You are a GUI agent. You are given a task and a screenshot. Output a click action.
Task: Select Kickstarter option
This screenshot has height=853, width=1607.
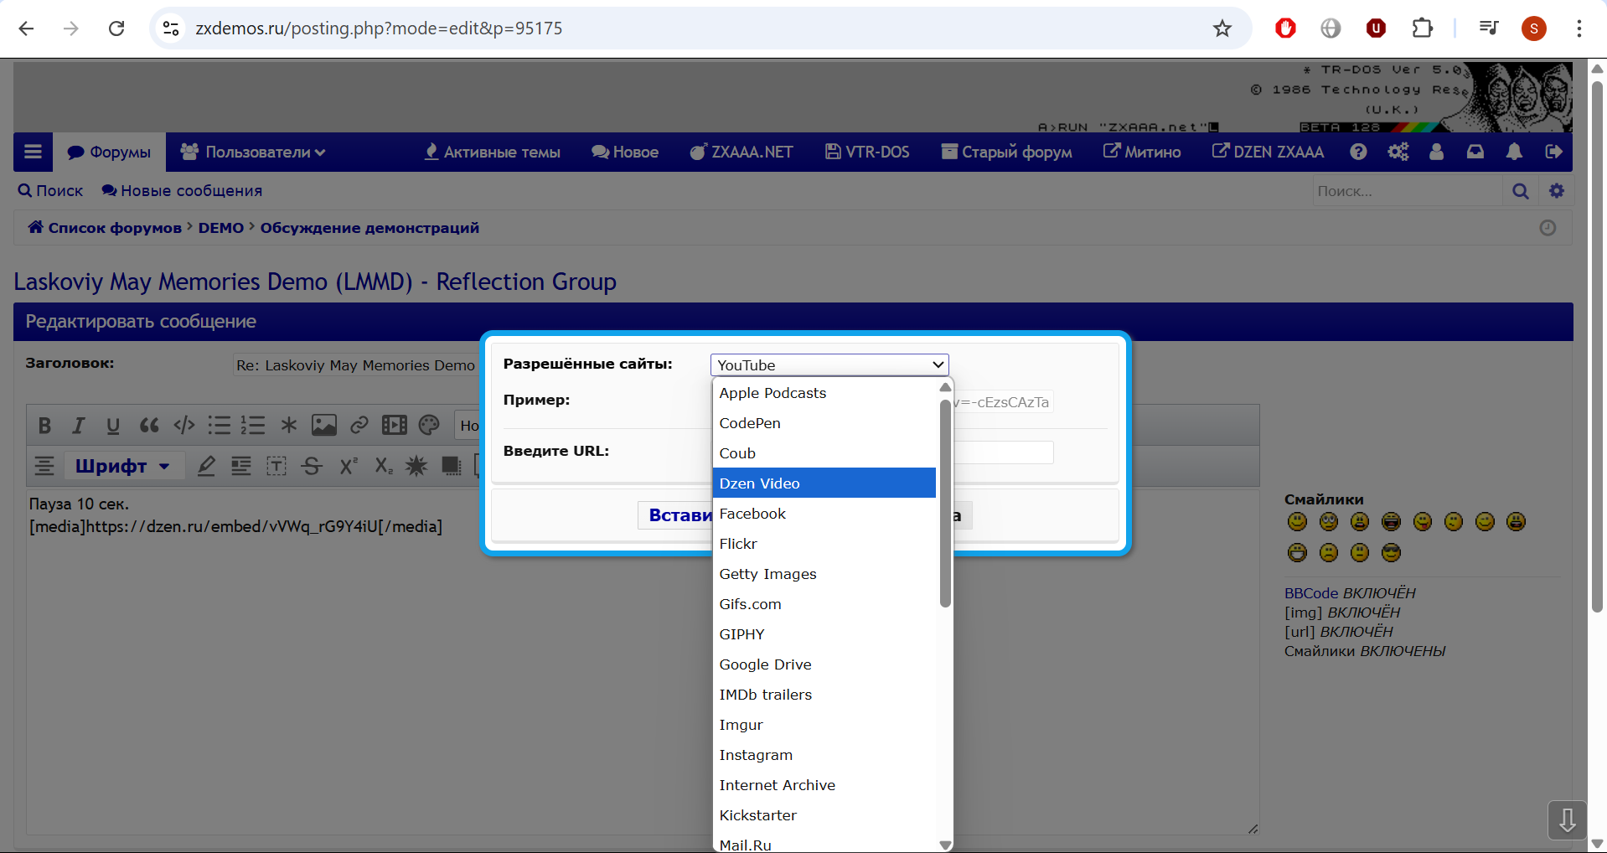[824, 815]
